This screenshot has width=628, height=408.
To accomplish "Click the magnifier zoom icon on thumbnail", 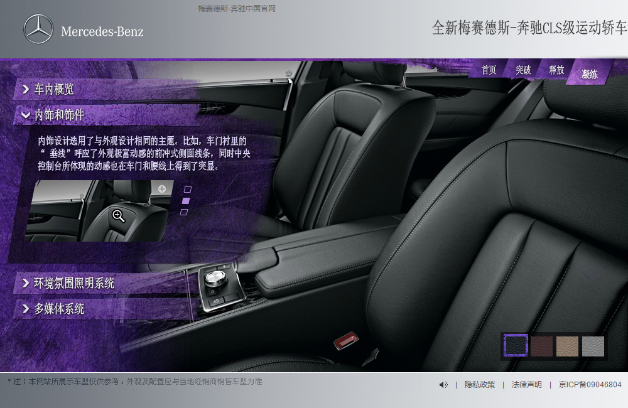I will pyautogui.click(x=118, y=216).
